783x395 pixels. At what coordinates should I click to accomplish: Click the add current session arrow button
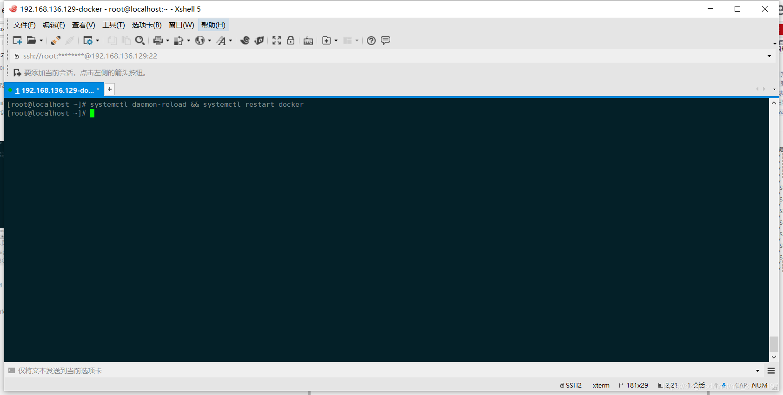tap(17, 73)
